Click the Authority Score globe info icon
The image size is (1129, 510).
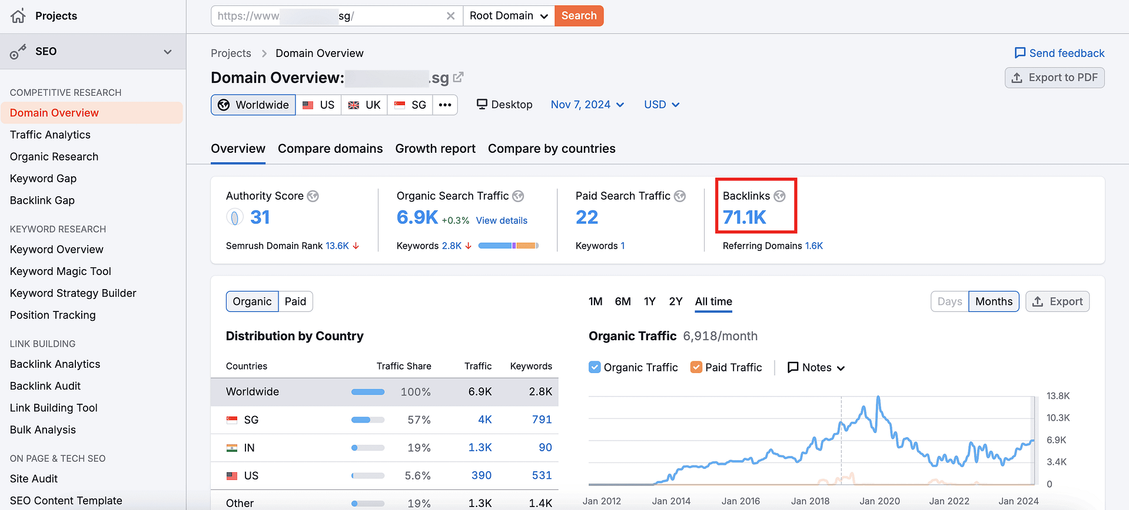(x=313, y=196)
